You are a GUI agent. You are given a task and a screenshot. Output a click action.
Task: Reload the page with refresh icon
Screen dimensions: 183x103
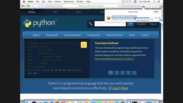(x=119, y=6)
